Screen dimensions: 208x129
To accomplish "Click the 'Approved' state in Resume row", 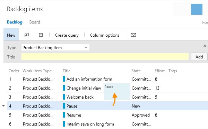I will 141,115.
